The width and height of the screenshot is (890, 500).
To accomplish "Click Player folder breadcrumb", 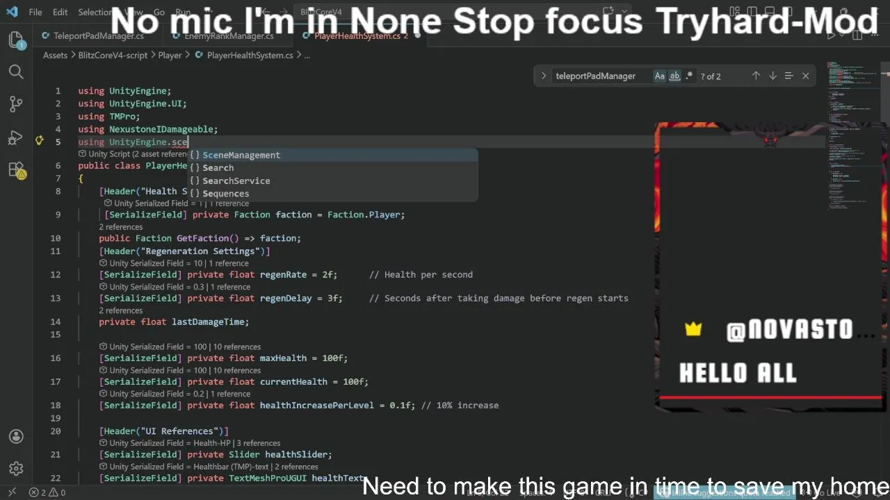I will [170, 55].
